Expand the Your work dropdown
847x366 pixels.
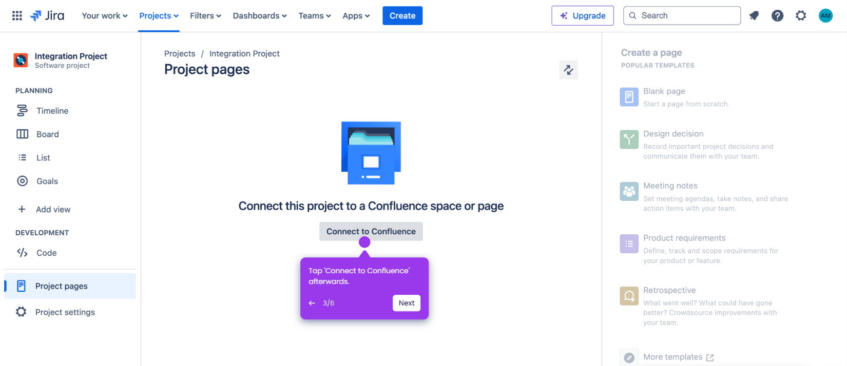[105, 15]
